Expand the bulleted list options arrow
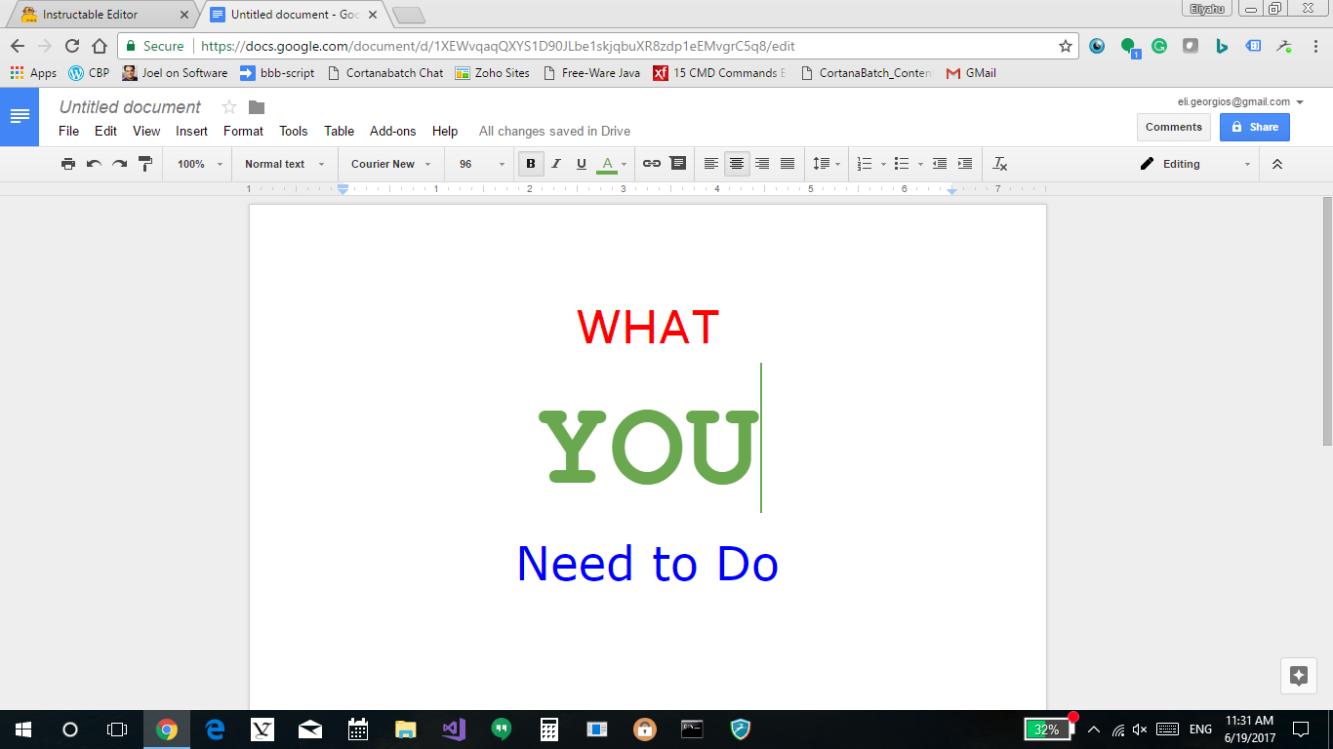The width and height of the screenshot is (1333, 749). click(920, 164)
